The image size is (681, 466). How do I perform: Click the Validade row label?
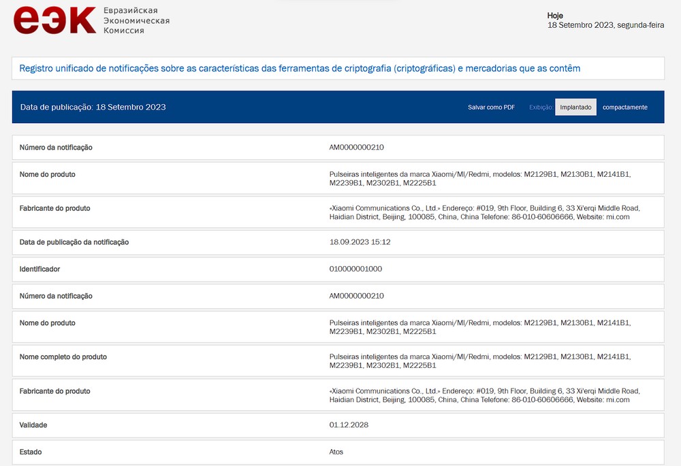pos(33,425)
